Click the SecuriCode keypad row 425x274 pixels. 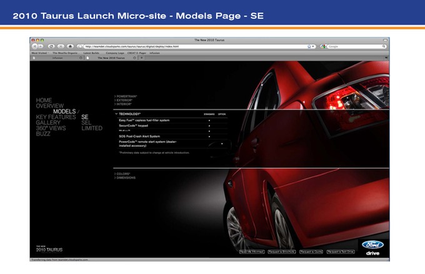[172, 125]
